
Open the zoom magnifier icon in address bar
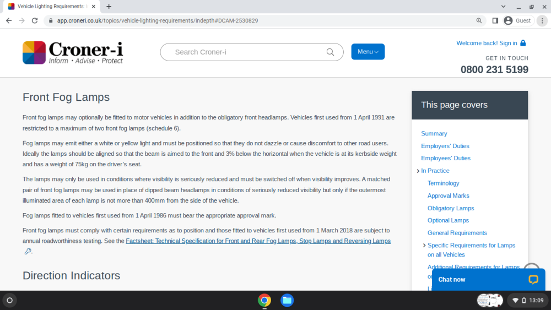pyautogui.click(x=479, y=21)
